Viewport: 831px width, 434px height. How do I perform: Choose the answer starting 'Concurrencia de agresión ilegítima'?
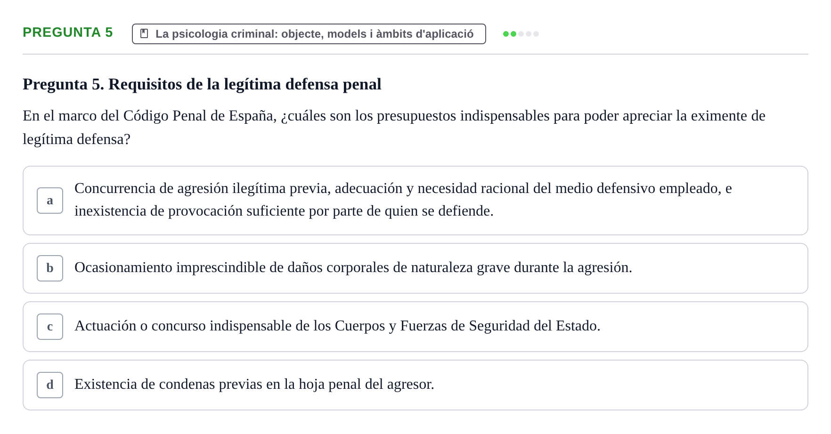coord(415,201)
